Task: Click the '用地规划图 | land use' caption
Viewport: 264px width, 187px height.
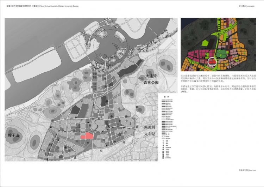Action: pyautogui.click(x=247, y=170)
